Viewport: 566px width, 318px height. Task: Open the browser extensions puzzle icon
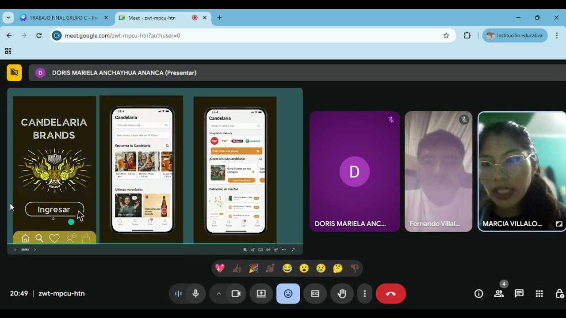pos(467,35)
